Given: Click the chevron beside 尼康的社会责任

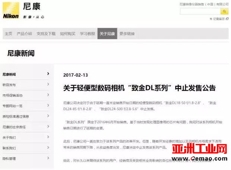Looking at the screenshot, I should [48, 127].
